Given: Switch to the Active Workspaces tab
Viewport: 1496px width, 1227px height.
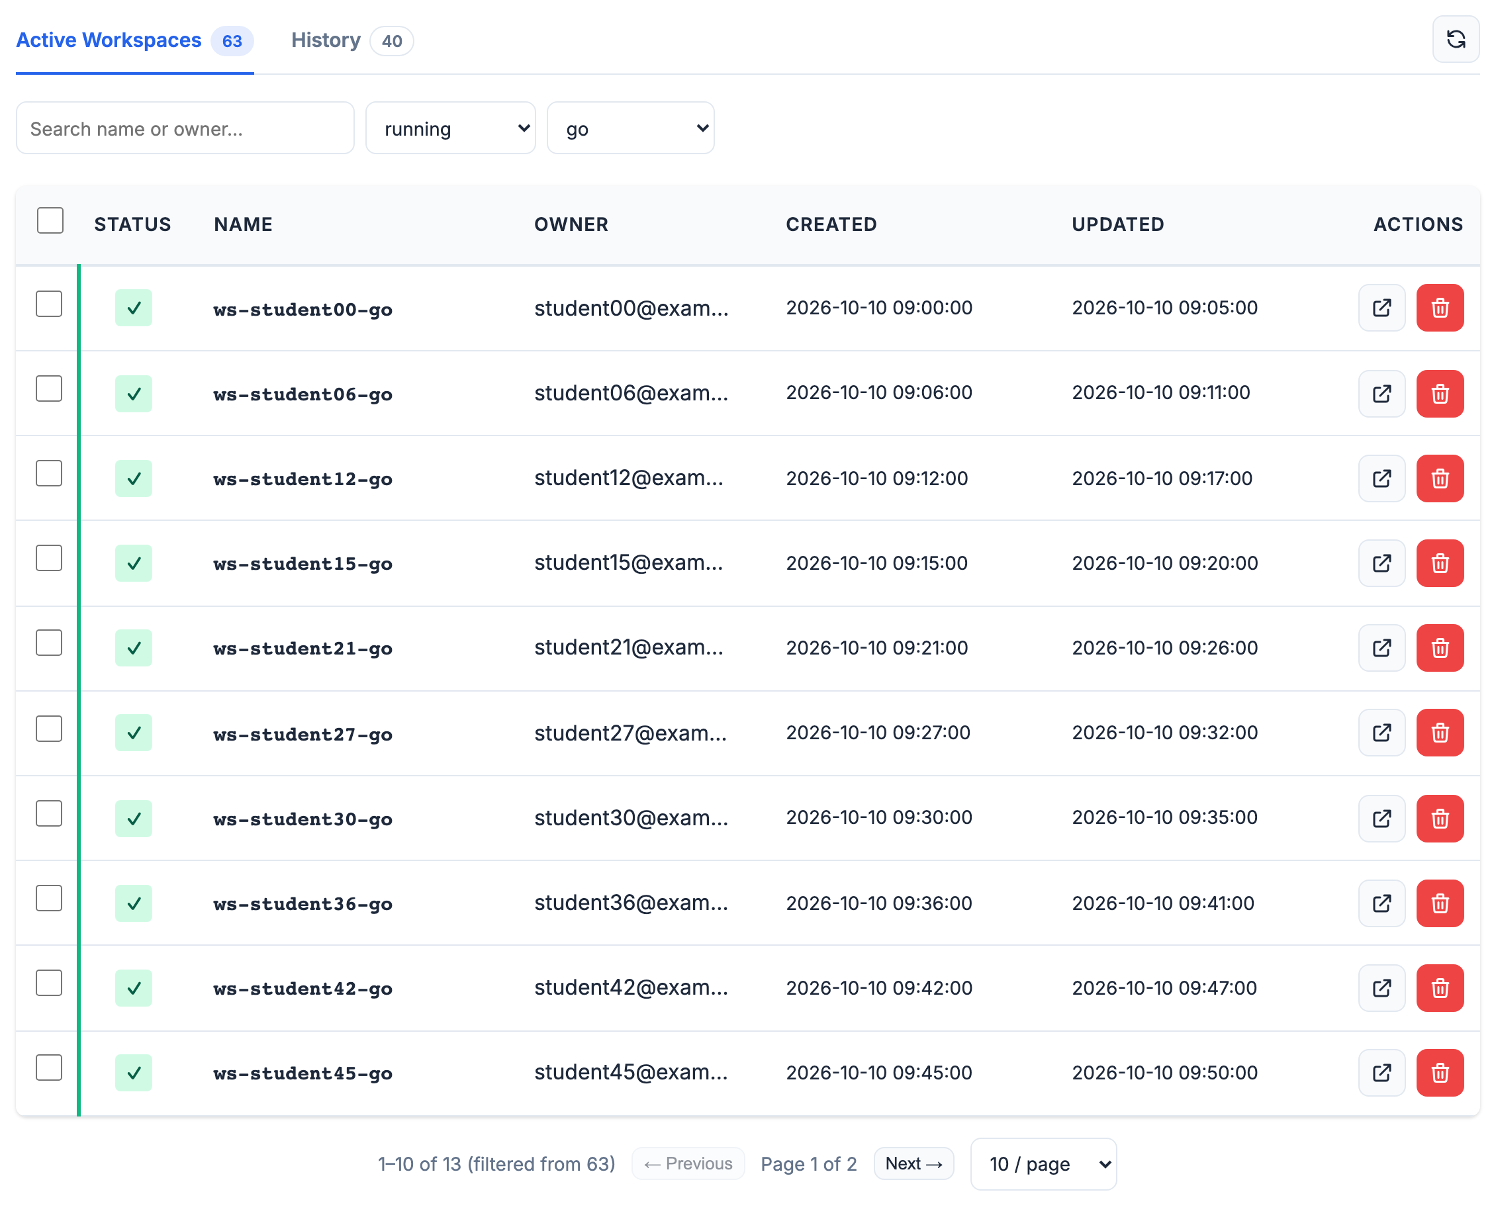Looking at the screenshot, I should click(x=134, y=40).
